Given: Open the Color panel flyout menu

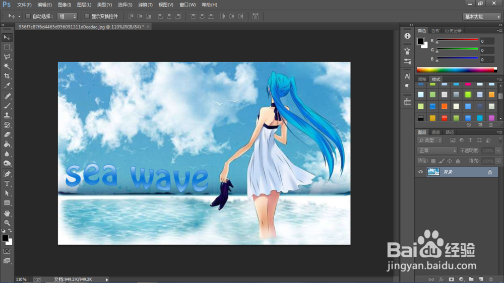Looking at the screenshot, I should (499, 31).
